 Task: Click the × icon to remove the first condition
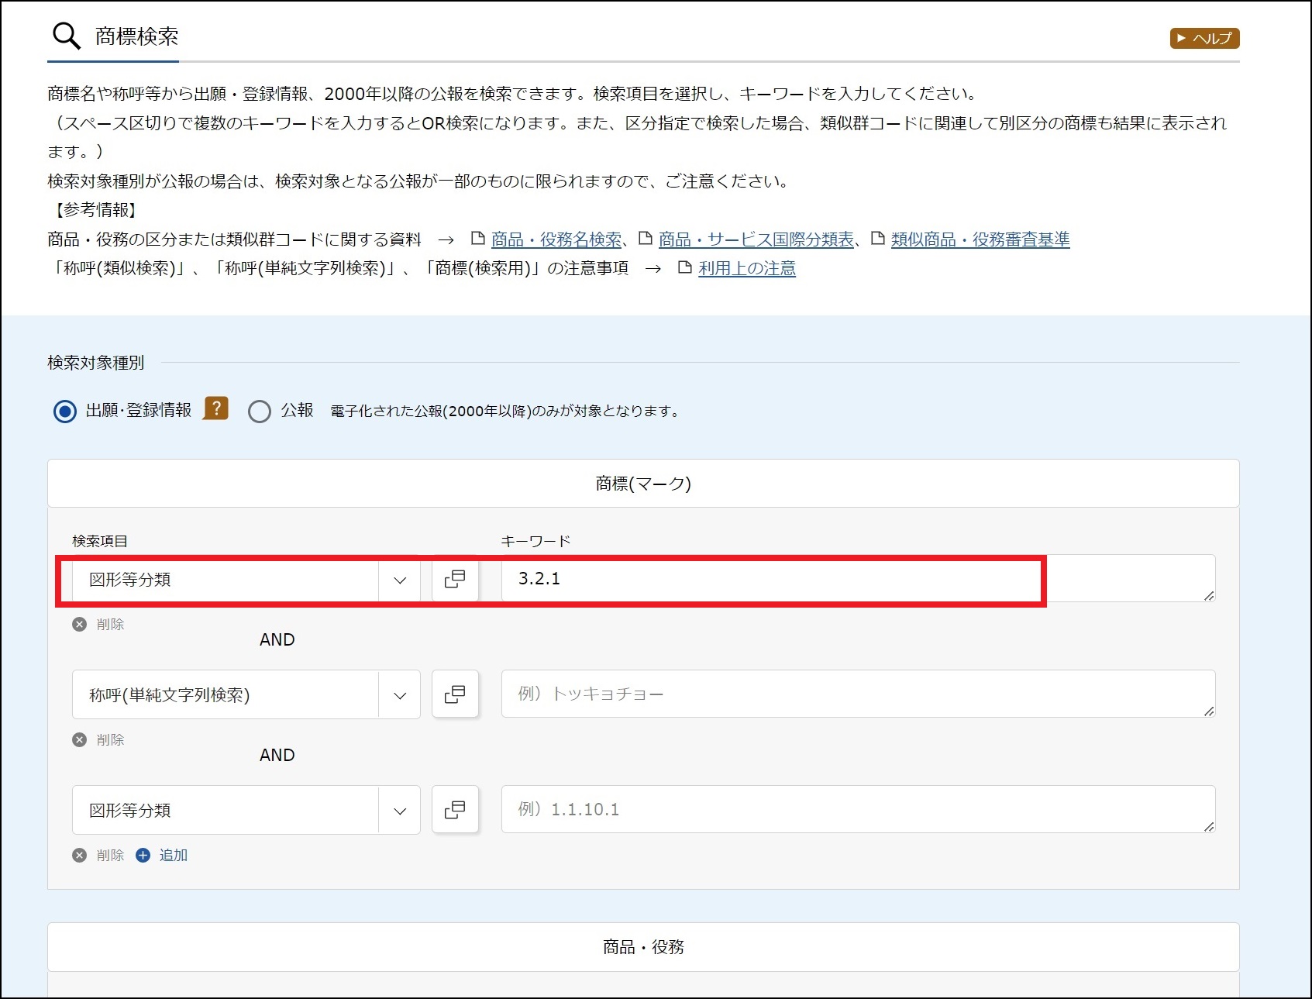79,624
